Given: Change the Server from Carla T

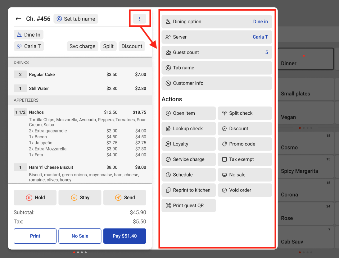Looking at the screenshot, I should (216, 37).
